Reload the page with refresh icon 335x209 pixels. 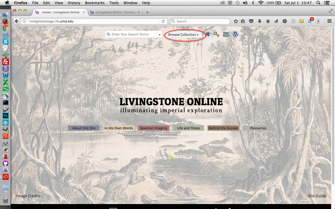[x=163, y=21]
